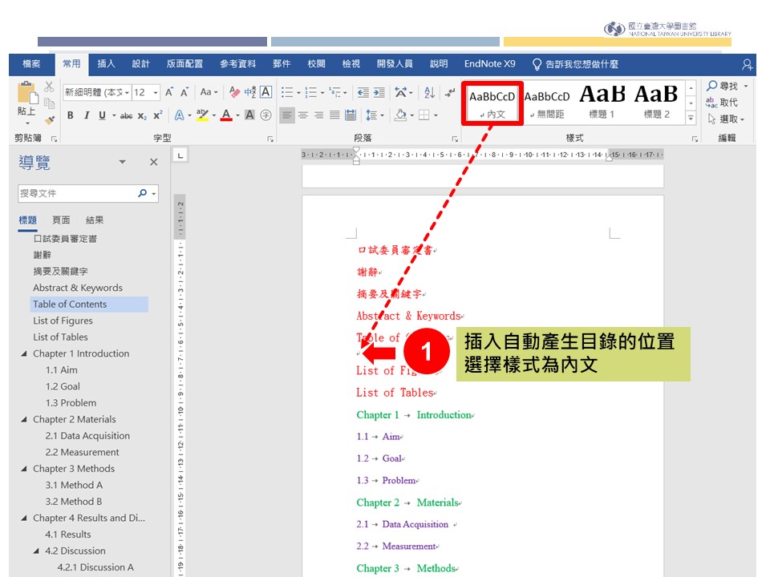Screen dimensions: 770x577
Task: Open the Select (選取) dropdown
Action: tap(727, 119)
